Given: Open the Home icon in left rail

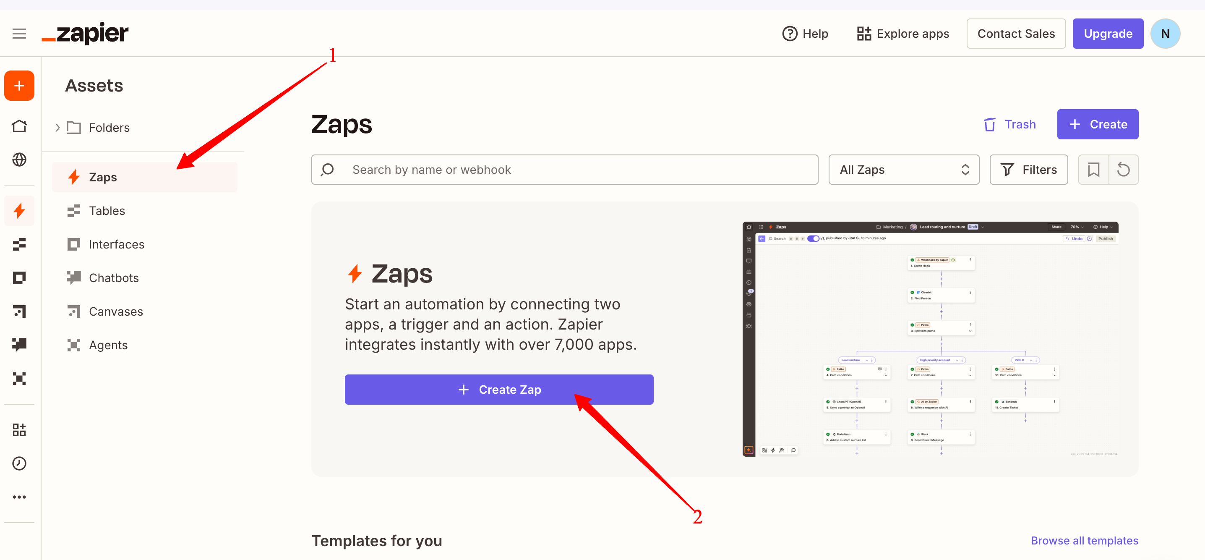Looking at the screenshot, I should (19, 126).
